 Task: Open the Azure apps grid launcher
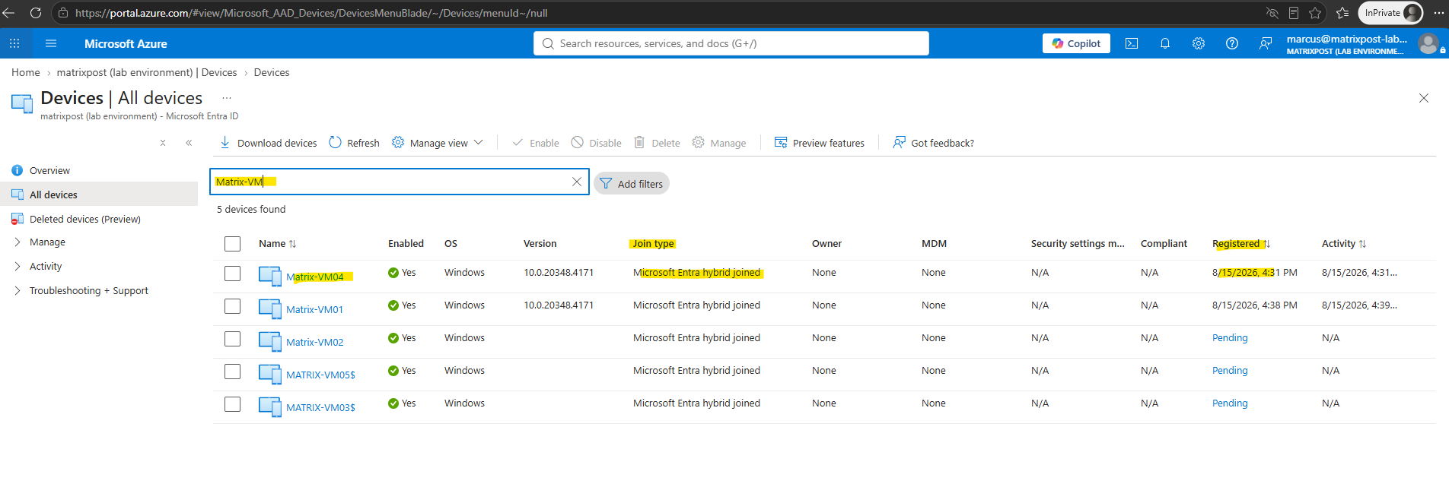pyautogui.click(x=14, y=43)
